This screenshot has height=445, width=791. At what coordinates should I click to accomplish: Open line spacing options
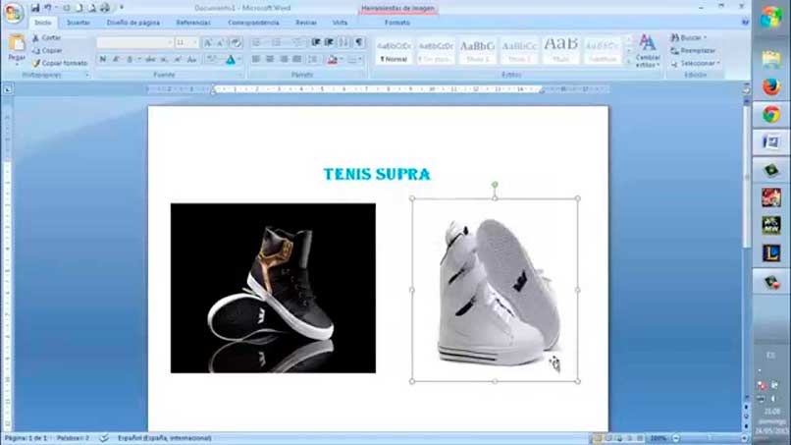[313, 59]
